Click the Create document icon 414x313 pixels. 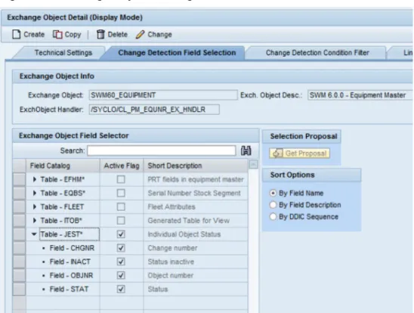point(16,34)
